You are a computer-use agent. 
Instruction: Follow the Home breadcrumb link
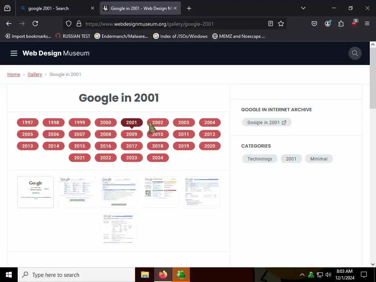[14, 74]
